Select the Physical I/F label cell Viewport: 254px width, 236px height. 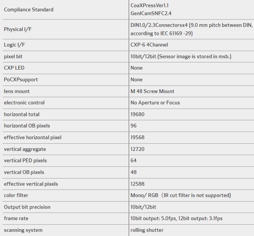click(18, 29)
